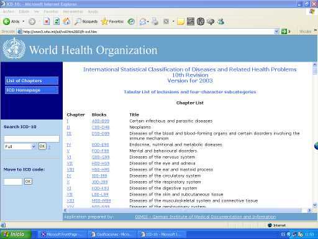Open the K00-K93 digestive block link

click(101, 188)
